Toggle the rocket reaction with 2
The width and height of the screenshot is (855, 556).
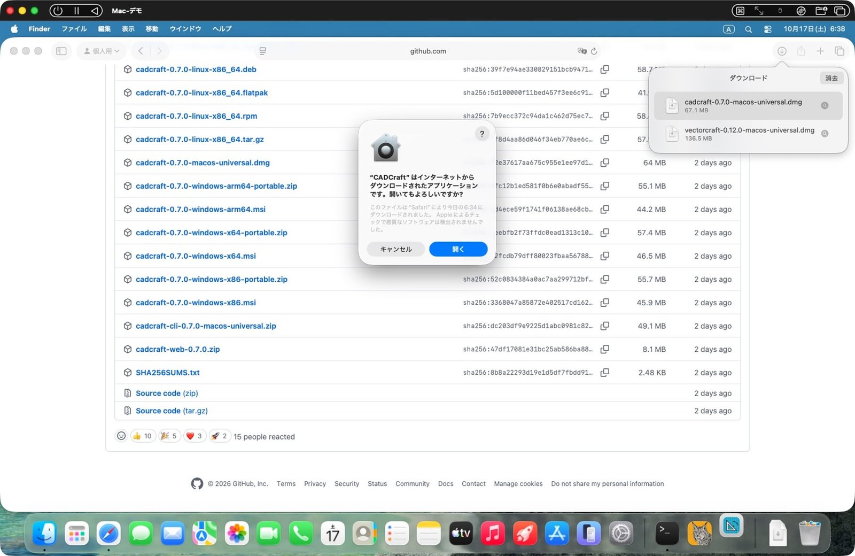[x=220, y=436]
